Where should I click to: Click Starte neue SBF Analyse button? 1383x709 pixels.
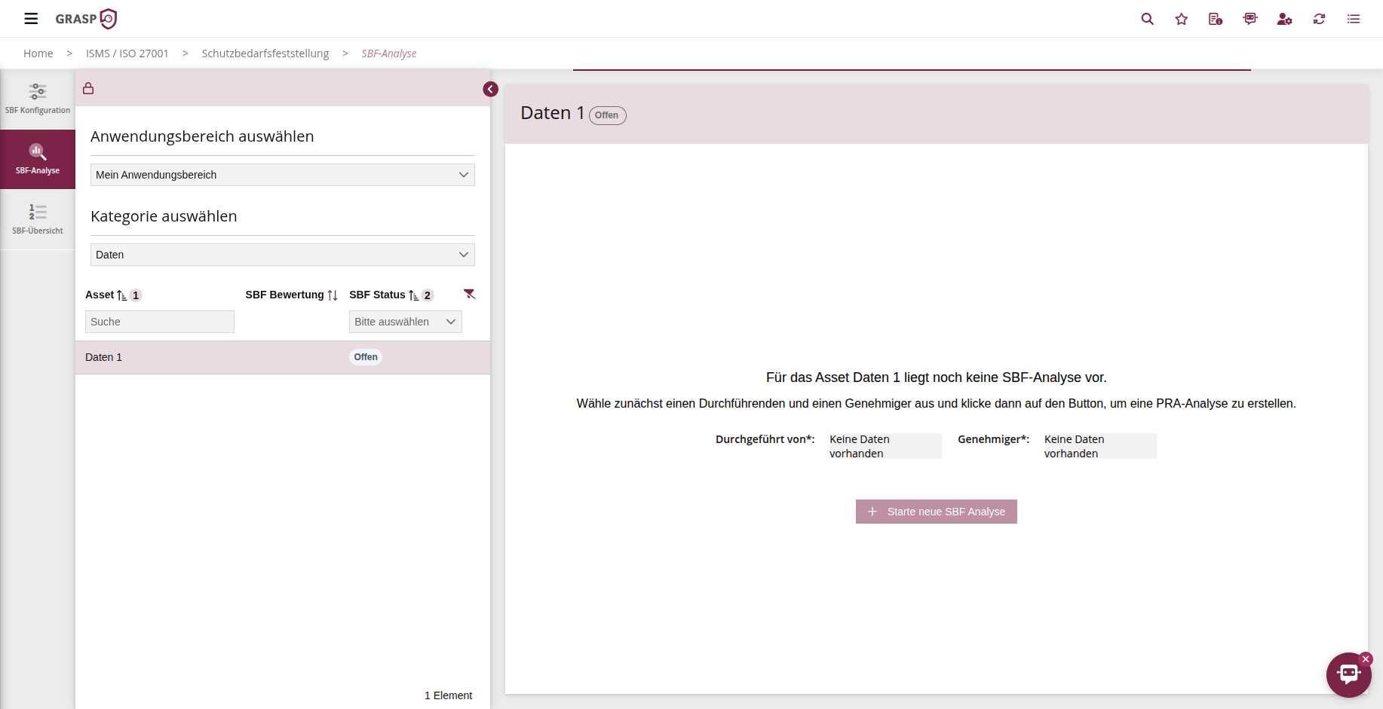(936, 512)
